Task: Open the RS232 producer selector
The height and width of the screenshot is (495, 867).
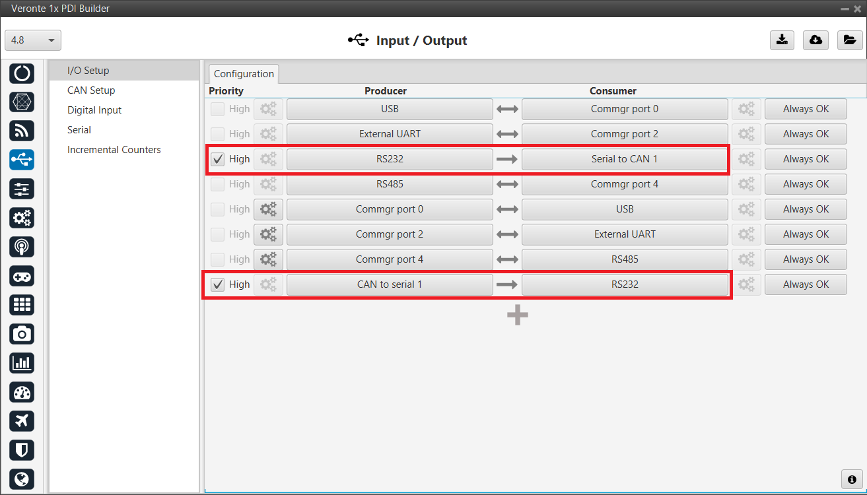Action: click(390, 159)
